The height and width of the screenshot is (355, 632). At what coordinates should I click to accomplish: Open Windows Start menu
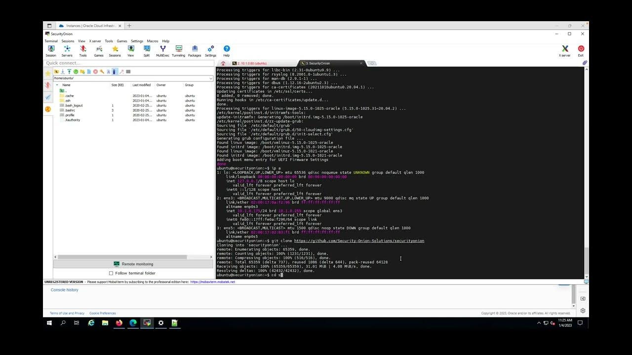pos(49,323)
